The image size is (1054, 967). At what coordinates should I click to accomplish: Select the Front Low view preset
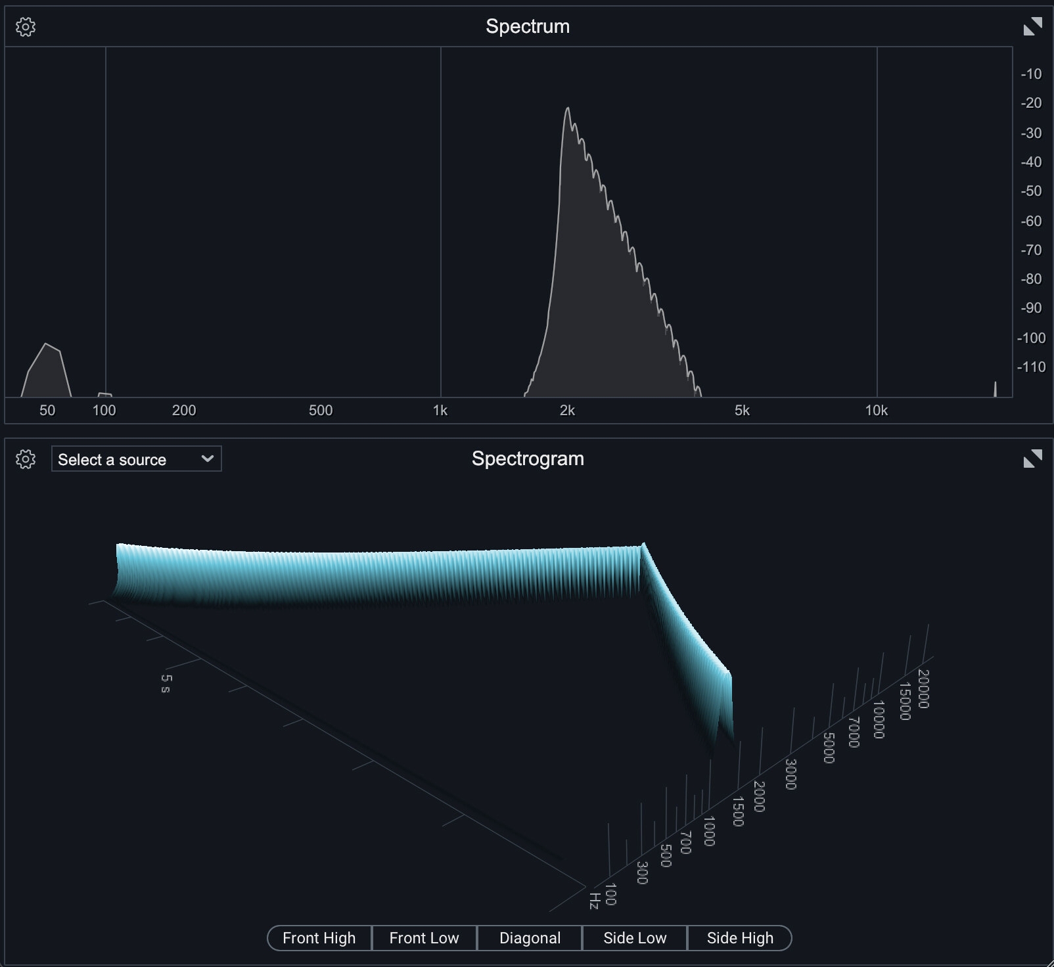[424, 937]
